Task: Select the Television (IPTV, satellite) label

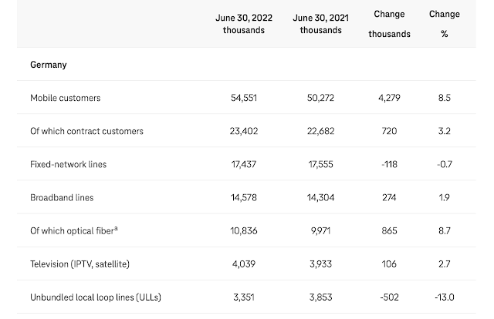Action: click(x=80, y=264)
